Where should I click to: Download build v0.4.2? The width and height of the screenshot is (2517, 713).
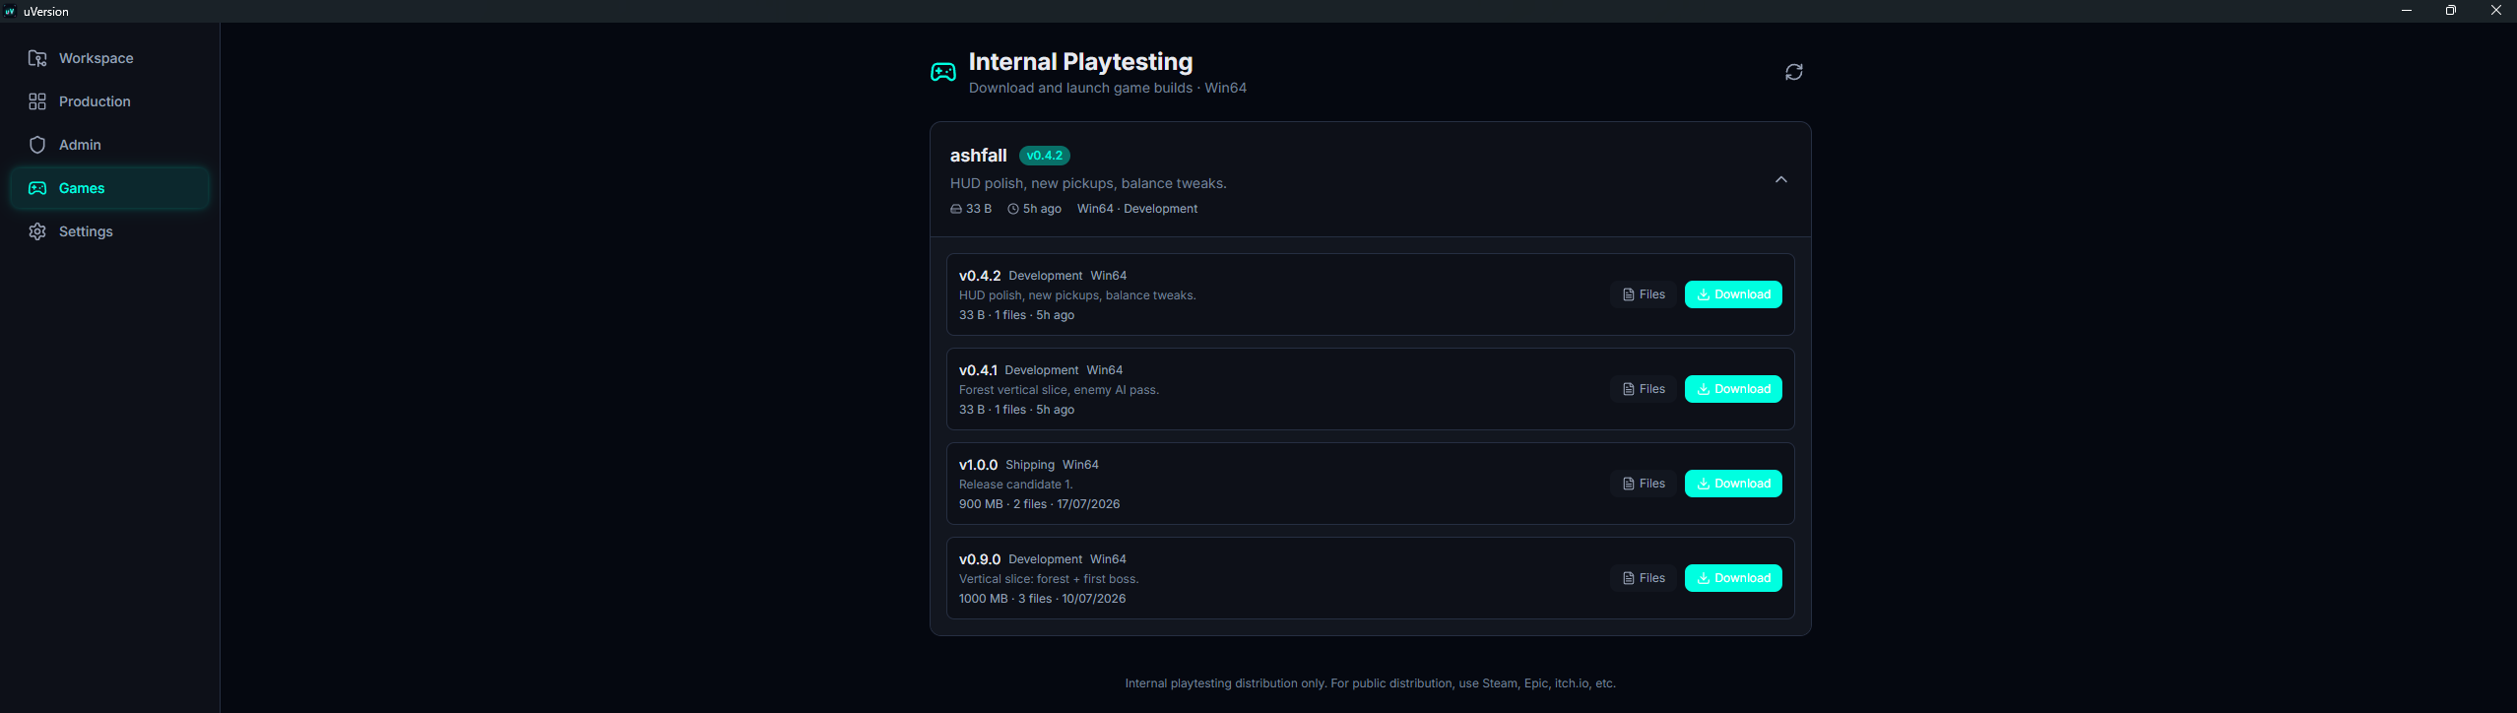pyautogui.click(x=1733, y=294)
